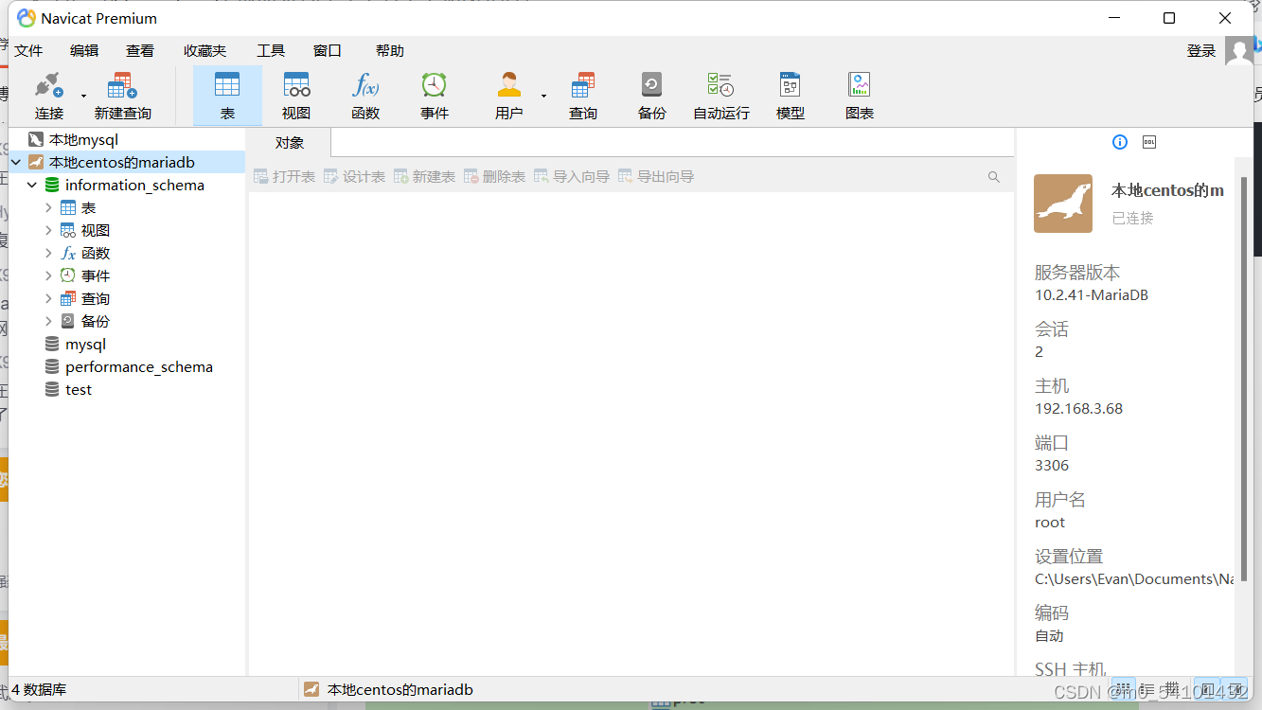1262x710 pixels.
Task: Collapse the 本地centos的mariadb connection node
Action: 16,163
